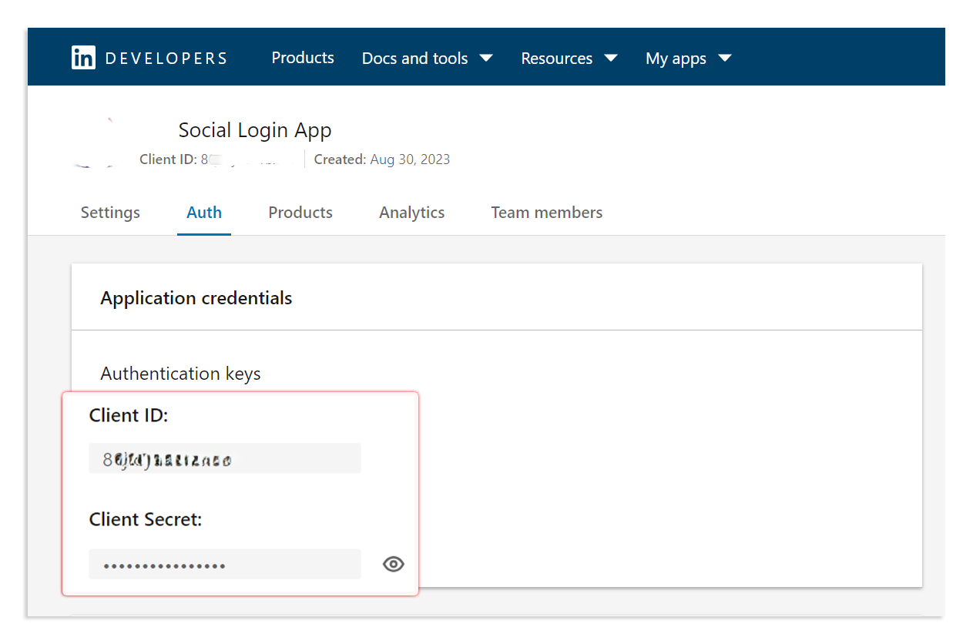This screenshot has height=644, width=973.
Task: Click the Authentication keys section label
Action: click(180, 373)
